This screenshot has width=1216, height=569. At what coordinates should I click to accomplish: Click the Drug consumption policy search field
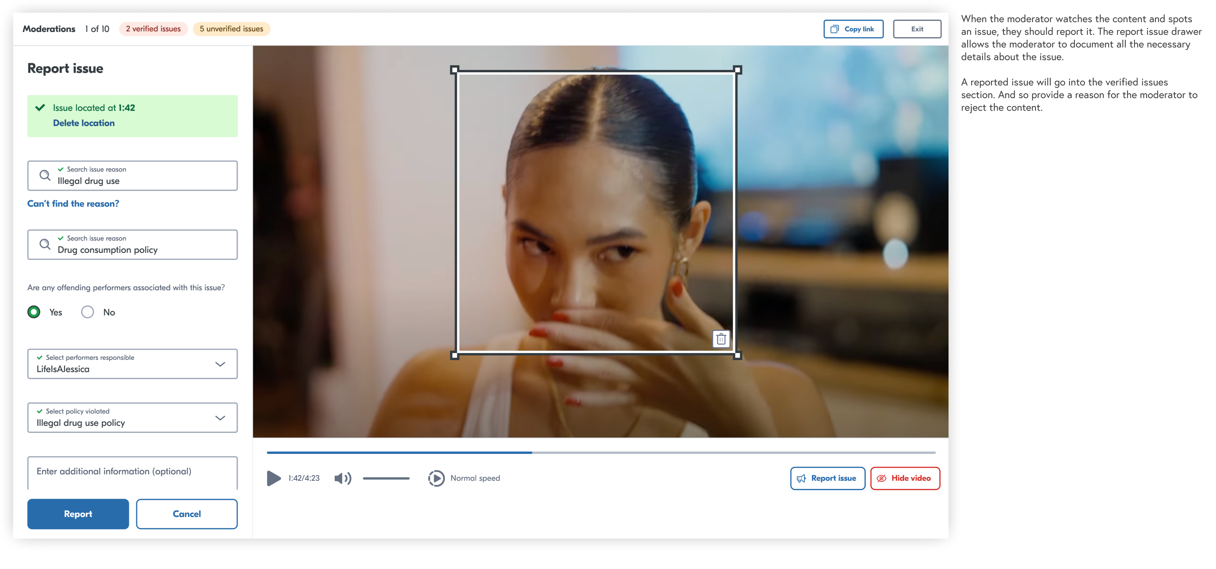point(132,244)
